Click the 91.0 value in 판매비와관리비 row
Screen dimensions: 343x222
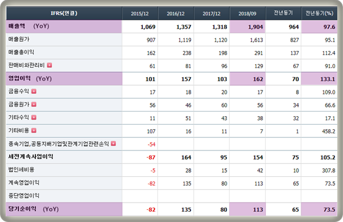tap(330, 66)
